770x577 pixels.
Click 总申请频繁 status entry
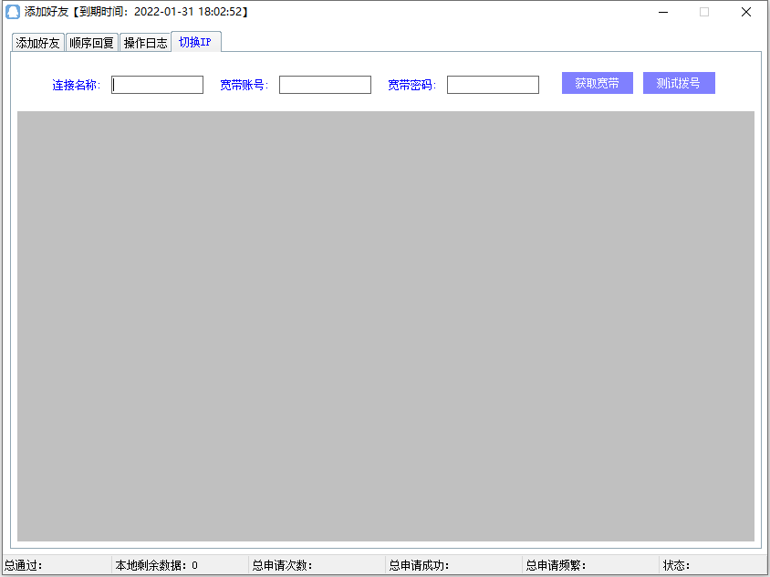[556, 565]
